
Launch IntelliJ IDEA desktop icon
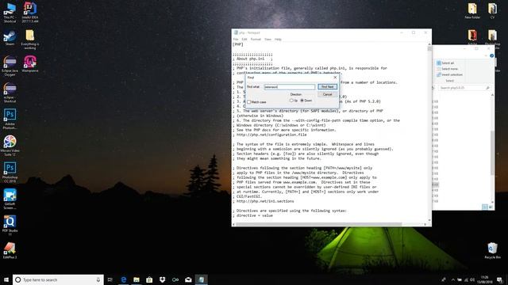click(30, 13)
